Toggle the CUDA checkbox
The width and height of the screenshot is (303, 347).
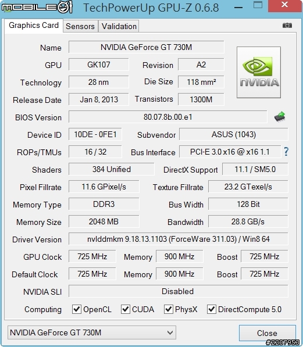coord(126,309)
